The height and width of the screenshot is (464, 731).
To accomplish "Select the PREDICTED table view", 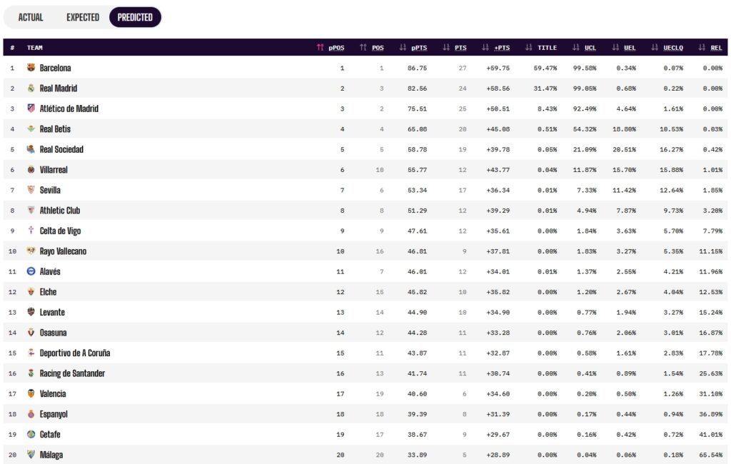I will click(135, 17).
